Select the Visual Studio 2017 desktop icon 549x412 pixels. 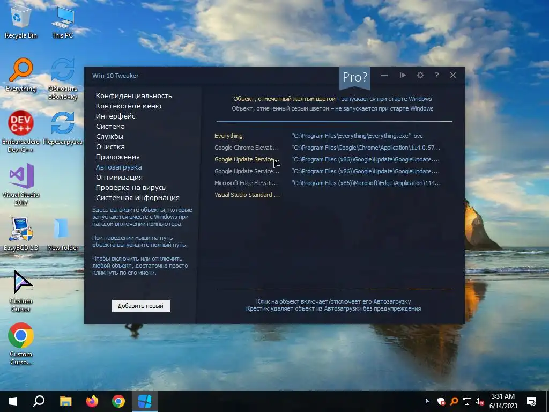tap(21, 185)
